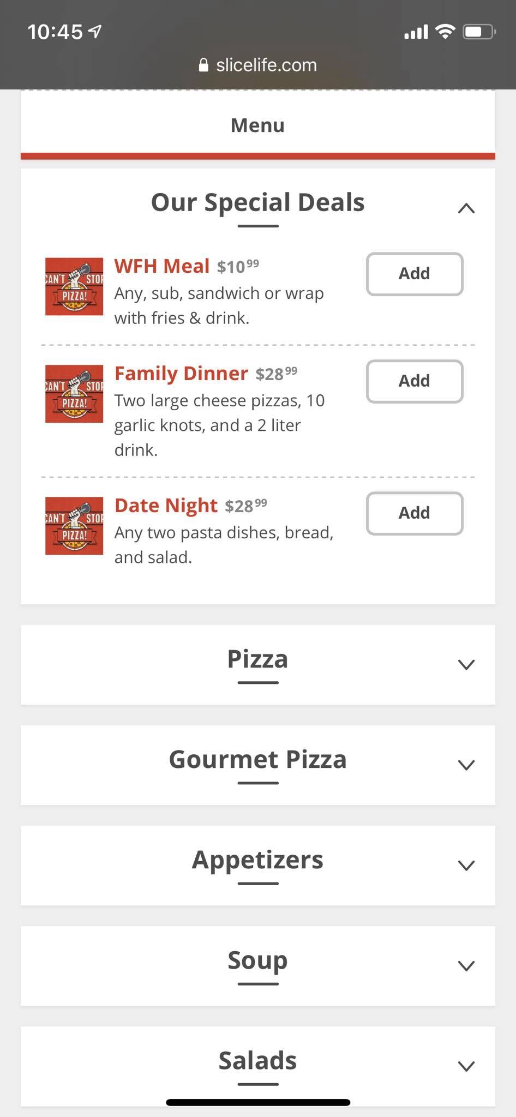516x1117 pixels.
Task: Tap the cellular signal bars icon
Action: point(416,33)
